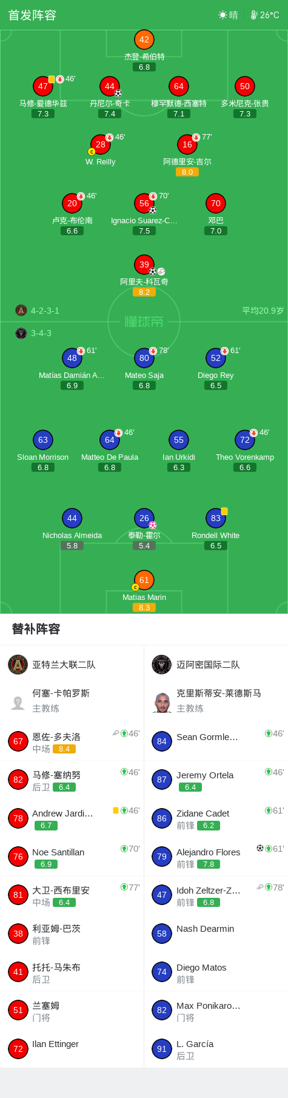The image size is (288, 1098).
Task: Select player 80 Mateo Saja circle
Action: click(144, 358)
